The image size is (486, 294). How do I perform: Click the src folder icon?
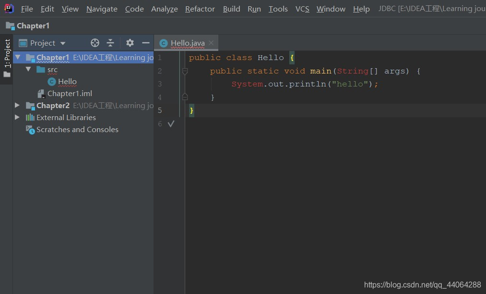pyautogui.click(x=41, y=70)
